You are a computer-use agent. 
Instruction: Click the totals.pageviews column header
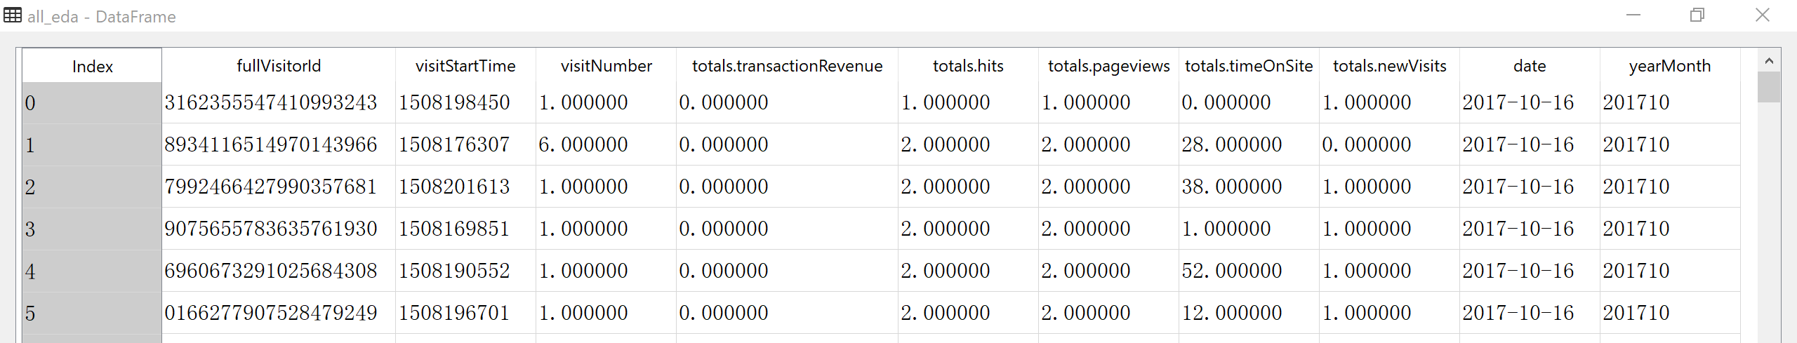click(1108, 66)
